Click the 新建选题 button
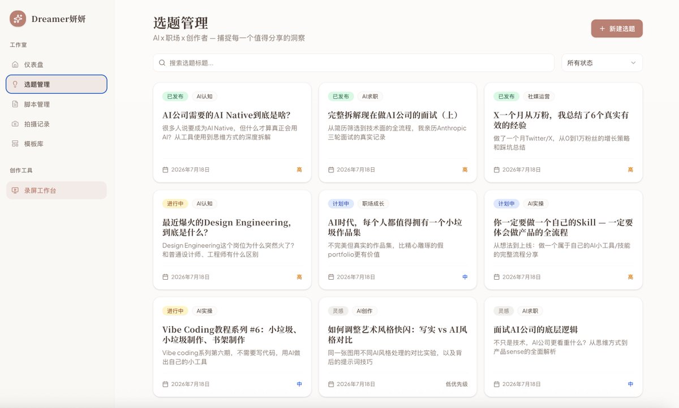 point(617,28)
